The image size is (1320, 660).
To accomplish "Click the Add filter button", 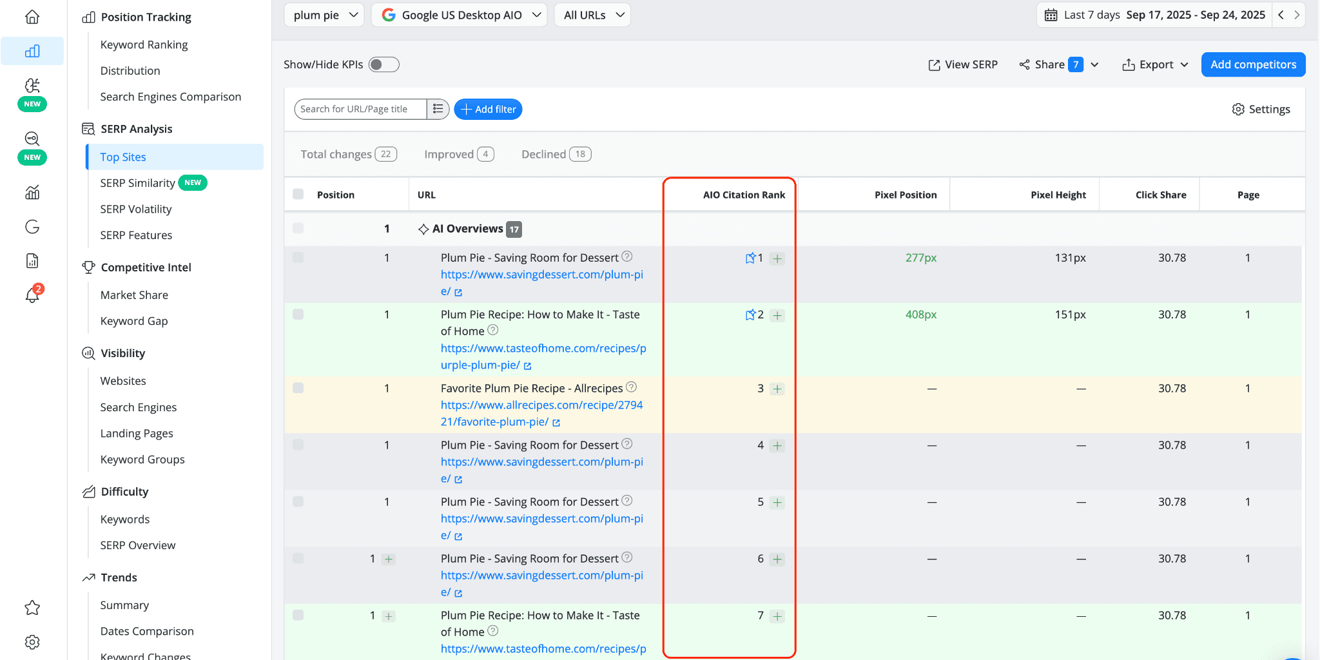I will tap(488, 109).
